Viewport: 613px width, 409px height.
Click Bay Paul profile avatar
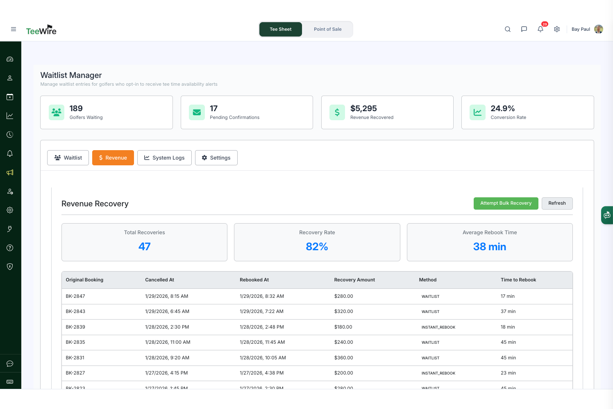click(x=599, y=29)
